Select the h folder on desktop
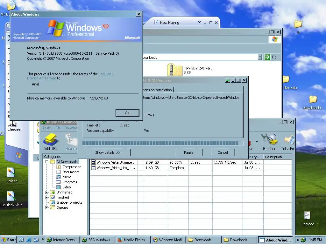This screenshot has height=244, width=326. pos(298,24)
